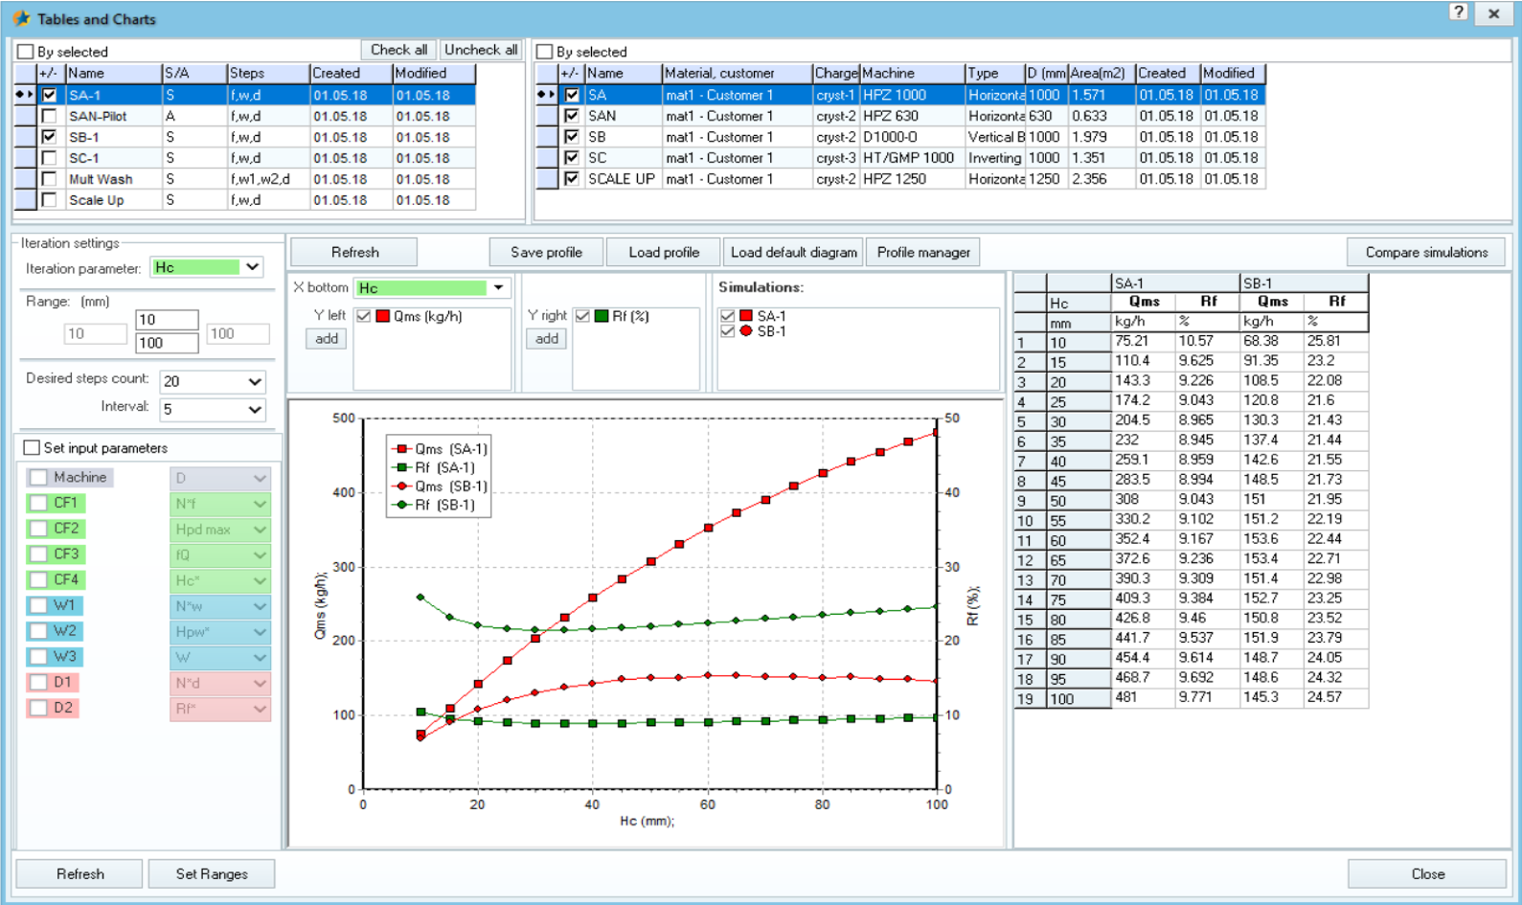
Task: Click range maximum field showing 100
Action: coord(167,343)
